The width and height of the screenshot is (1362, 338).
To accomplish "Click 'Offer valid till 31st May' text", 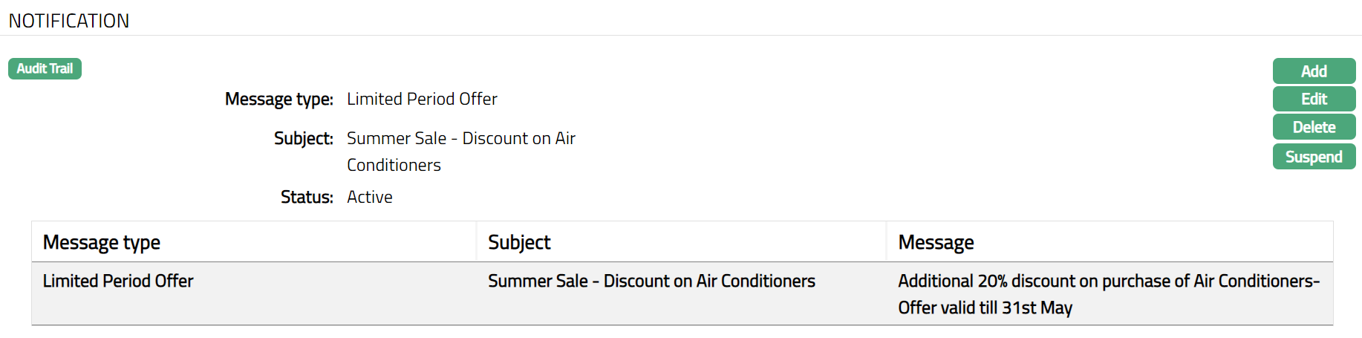I will (985, 308).
